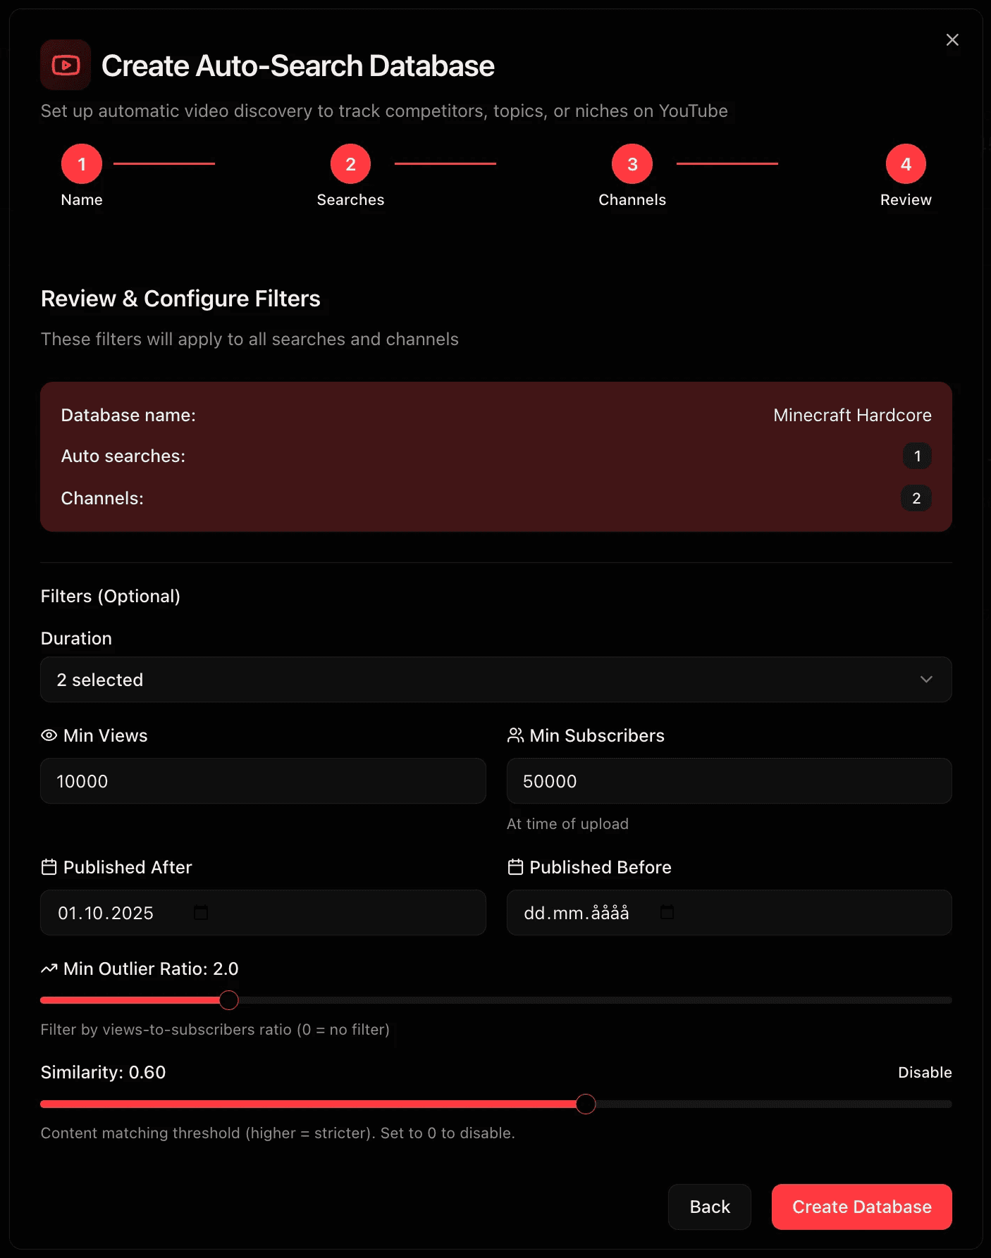Edit the Min Views field 10000
The width and height of the screenshot is (991, 1258).
click(x=263, y=781)
